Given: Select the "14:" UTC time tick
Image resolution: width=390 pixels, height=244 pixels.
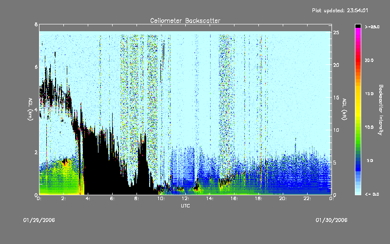Looking at the screenshot, I should click(x=210, y=199).
